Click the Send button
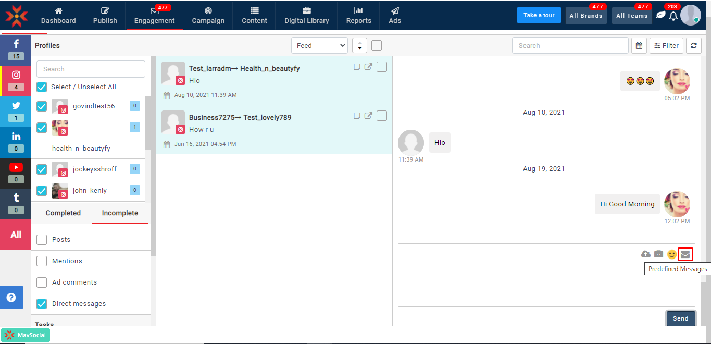Viewport: 711px width, 344px height. 680,318
